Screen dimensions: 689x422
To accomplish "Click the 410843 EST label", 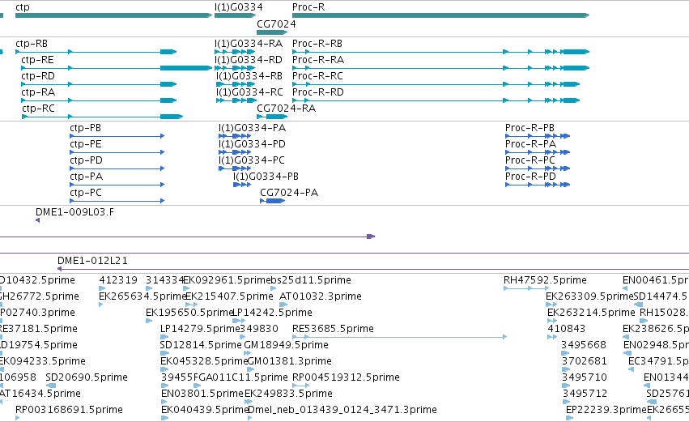I will coord(567,329).
